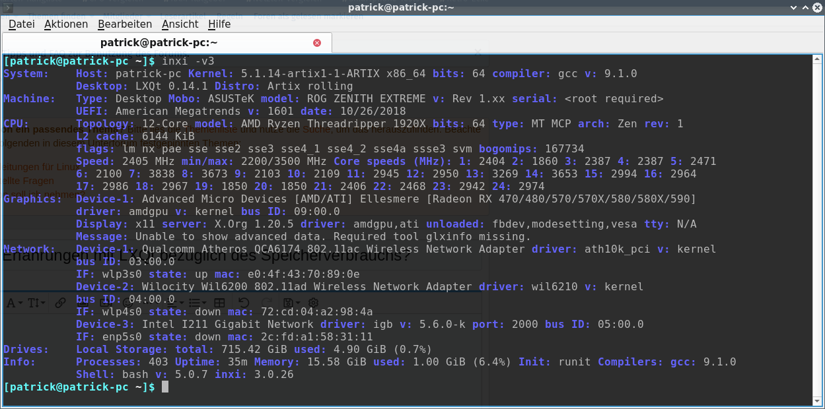Close the terminal tab with the red X
825x409 pixels.
pos(317,43)
